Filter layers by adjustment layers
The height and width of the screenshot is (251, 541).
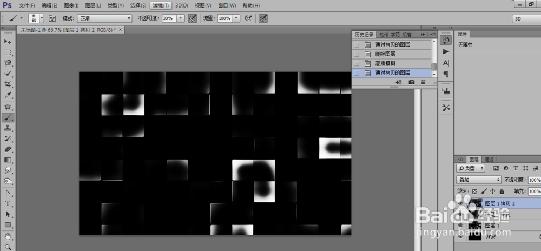[x=506, y=168]
